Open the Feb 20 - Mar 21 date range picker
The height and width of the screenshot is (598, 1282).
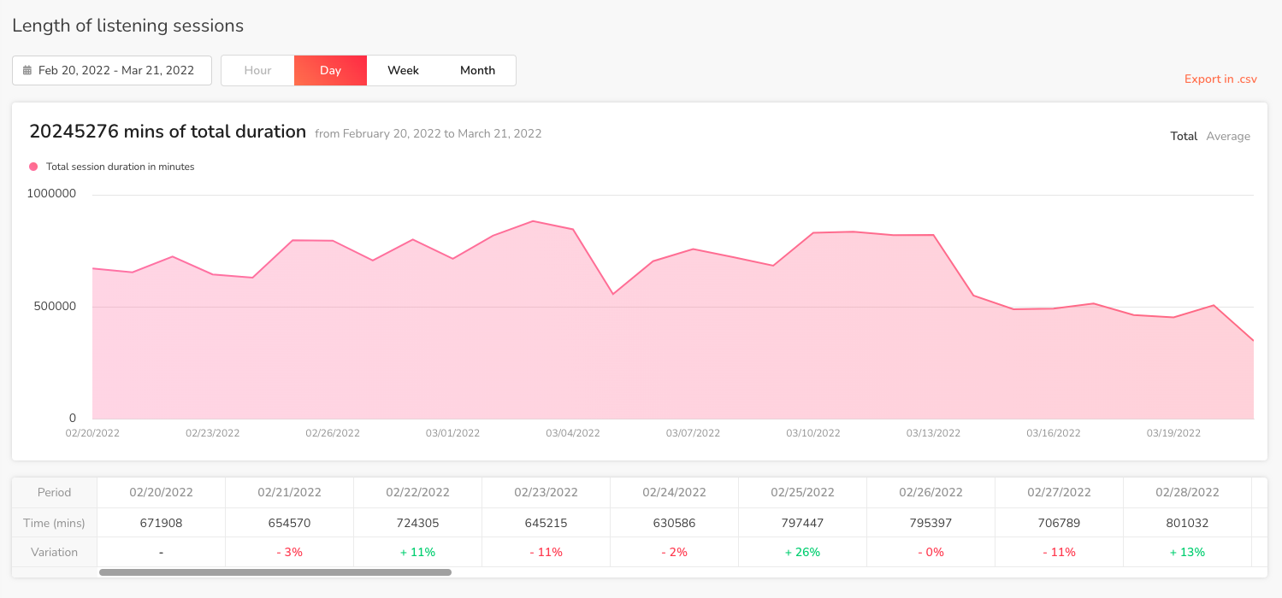pos(112,71)
